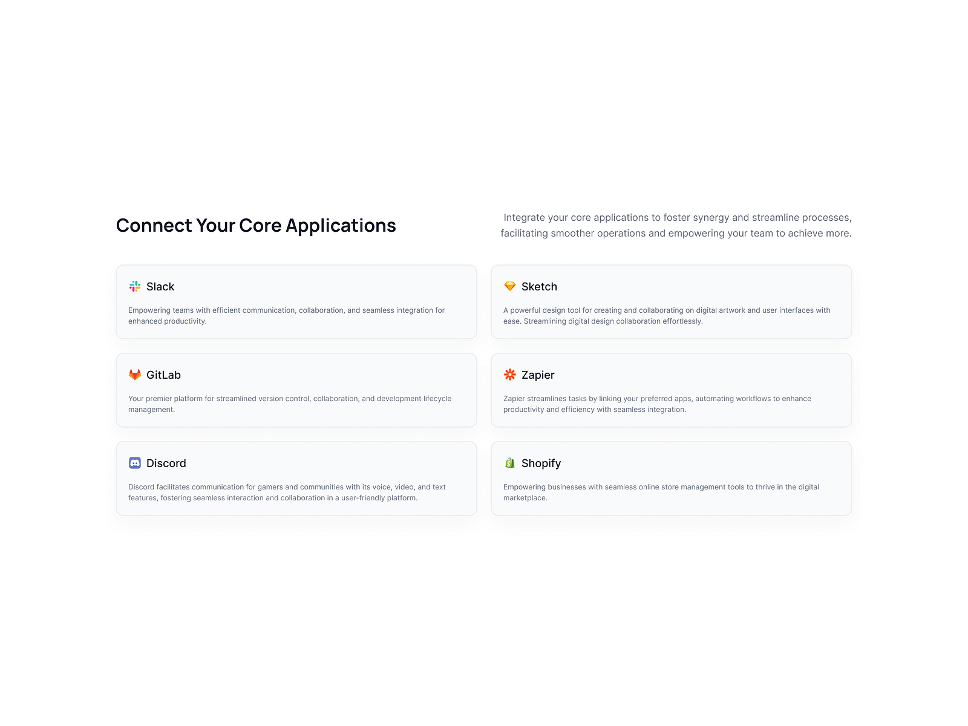This screenshot has height=726, width=968.
Task: Select the Slack app title
Action: (160, 286)
